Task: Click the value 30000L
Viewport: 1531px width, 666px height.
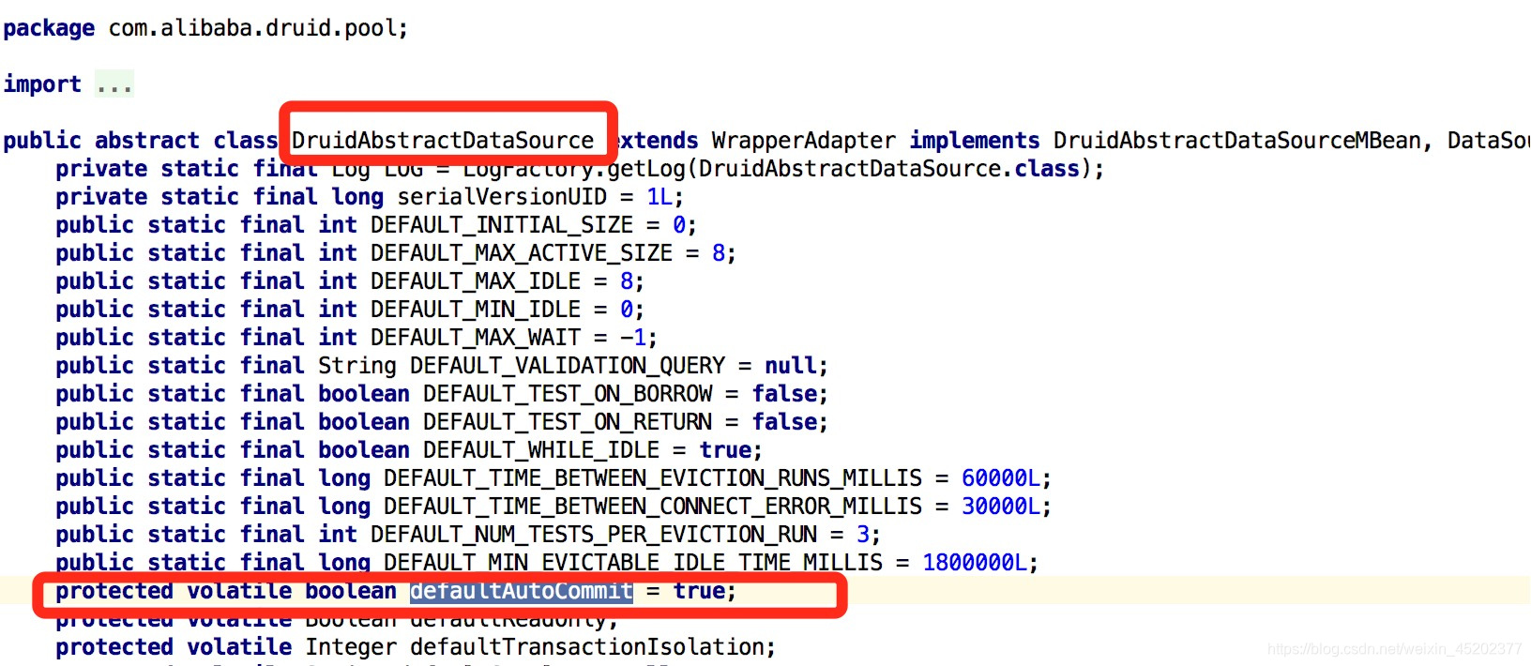Action: [x=1000, y=507]
